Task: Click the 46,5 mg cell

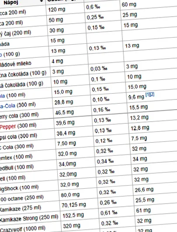Action: click(72, 113)
